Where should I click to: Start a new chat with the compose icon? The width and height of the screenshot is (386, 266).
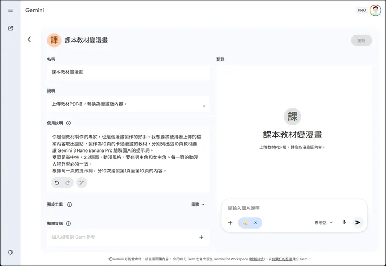[10, 28]
